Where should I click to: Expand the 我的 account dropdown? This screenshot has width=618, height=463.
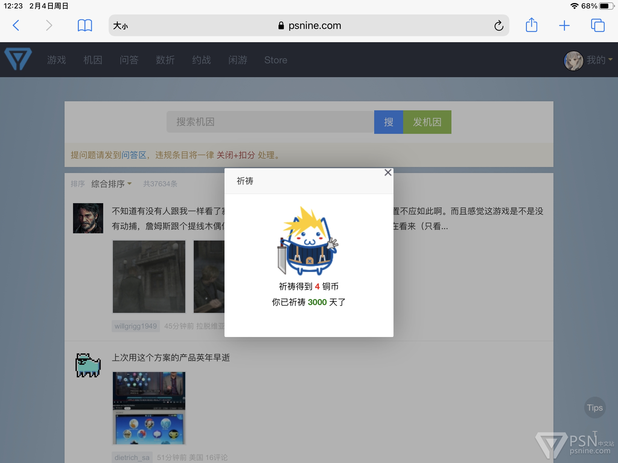(599, 60)
